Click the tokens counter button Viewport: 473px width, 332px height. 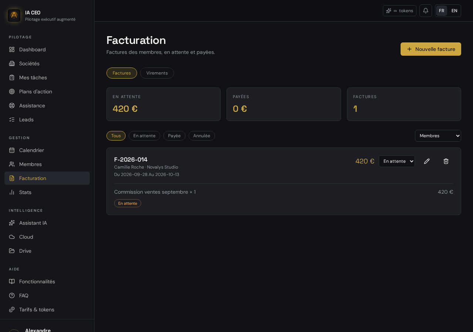pyautogui.click(x=399, y=11)
